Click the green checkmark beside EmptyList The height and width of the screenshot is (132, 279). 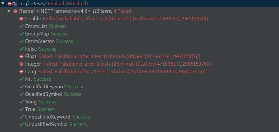click(21, 26)
